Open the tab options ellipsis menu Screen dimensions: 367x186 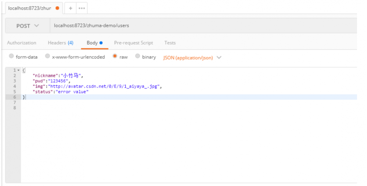pyautogui.click(x=82, y=8)
